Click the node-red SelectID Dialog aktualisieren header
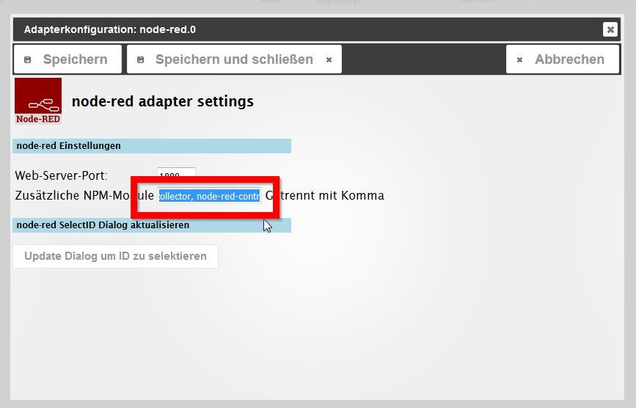636x408 pixels. pyautogui.click(x=152, y=225)
